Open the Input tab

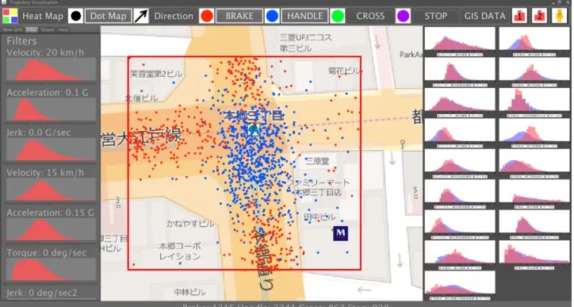click(63, 29)
